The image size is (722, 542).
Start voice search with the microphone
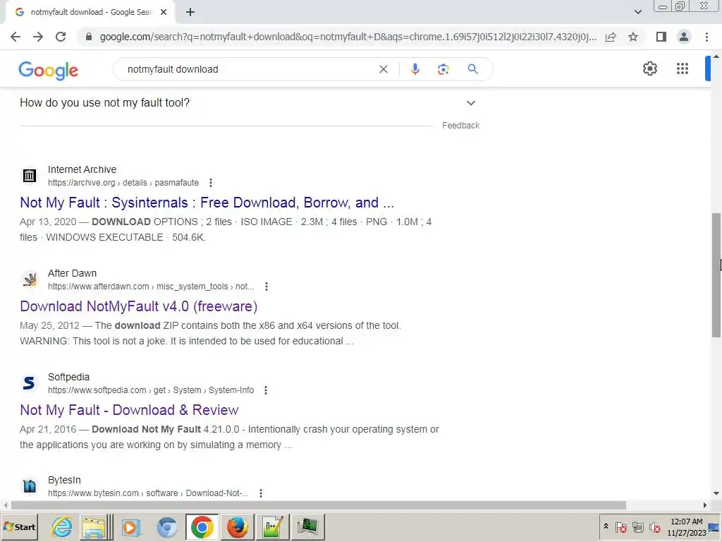coord(415,69)
